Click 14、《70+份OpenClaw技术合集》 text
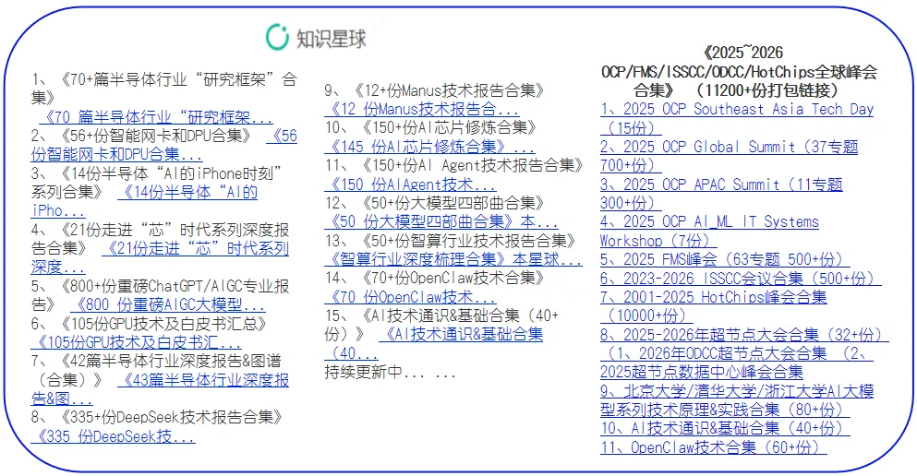This screenshot has width=917, height=476. click(436, 278)
